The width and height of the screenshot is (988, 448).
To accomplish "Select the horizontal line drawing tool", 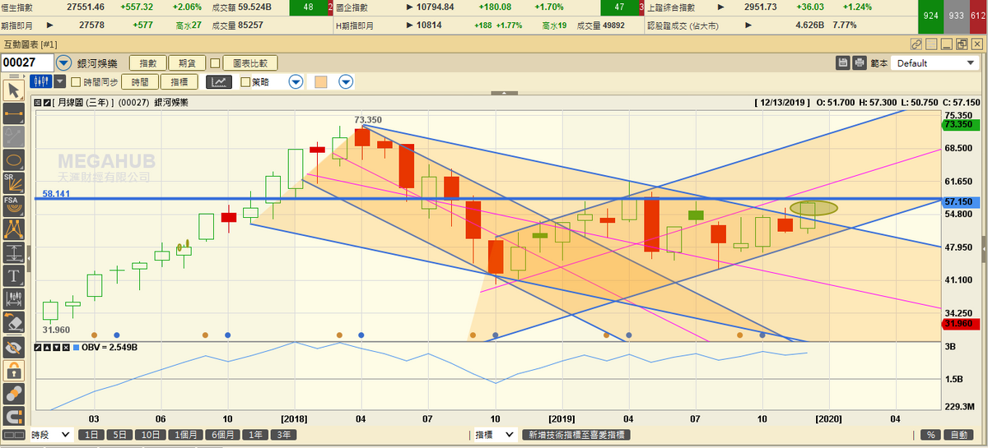I will (x=14, y=113).
